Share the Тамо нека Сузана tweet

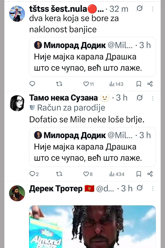(150, 174)
